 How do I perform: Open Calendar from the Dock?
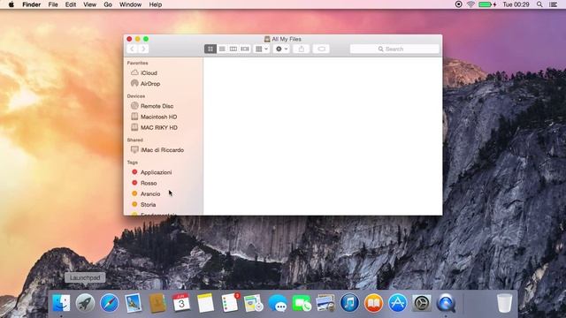pos(181,303)
